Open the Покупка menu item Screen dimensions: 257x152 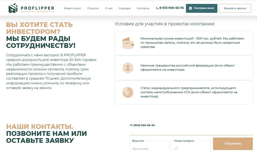pos(93,8)
